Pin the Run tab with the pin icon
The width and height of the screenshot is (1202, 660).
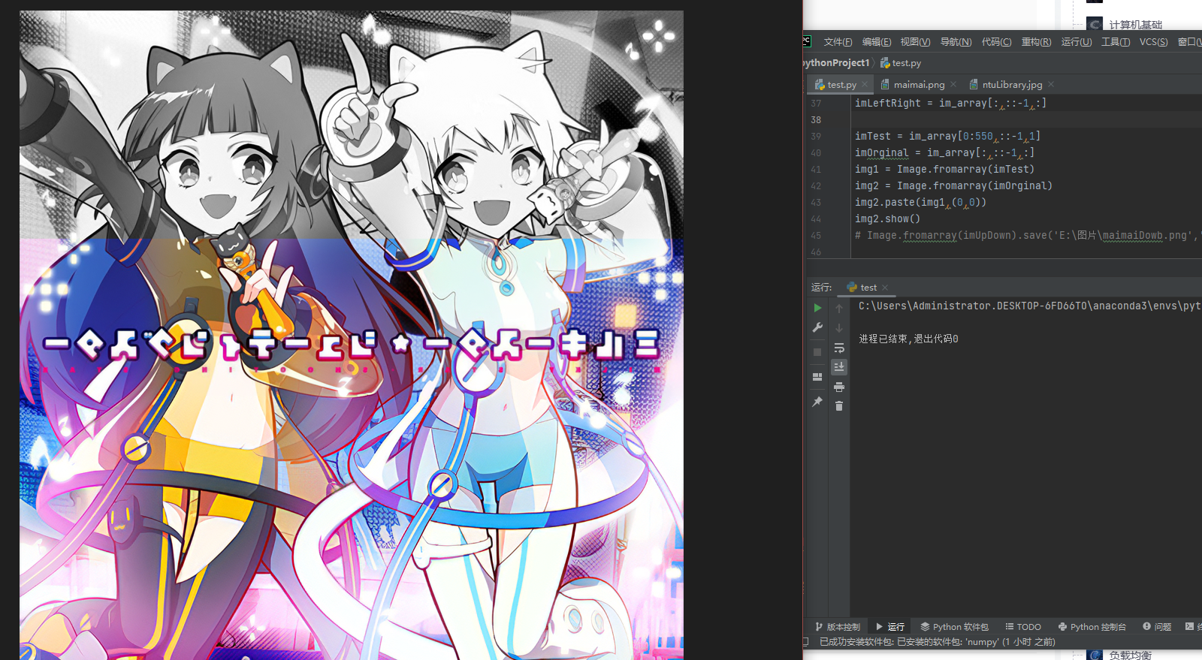(x=817, y=402)
